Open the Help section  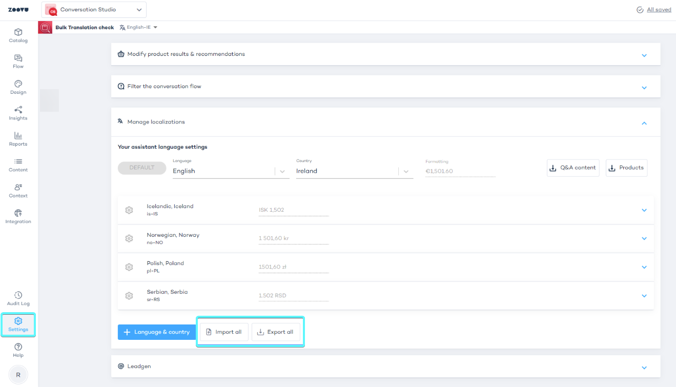18,350
